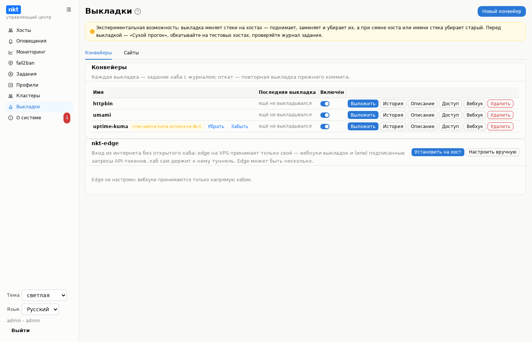This screenshot has width=532, height=342.
Task: Click the Последняя выкладка column header
Action: (x=287, y=92)
